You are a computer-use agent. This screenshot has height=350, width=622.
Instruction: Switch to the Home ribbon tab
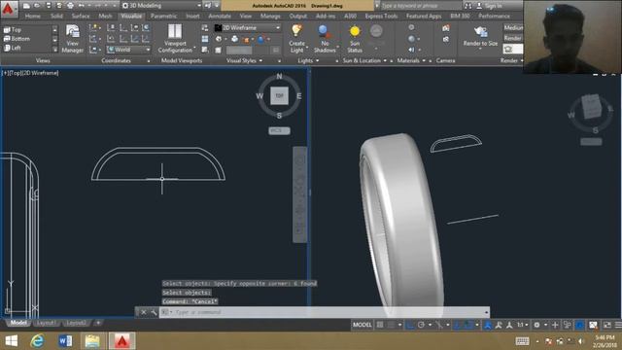(32, 16)
